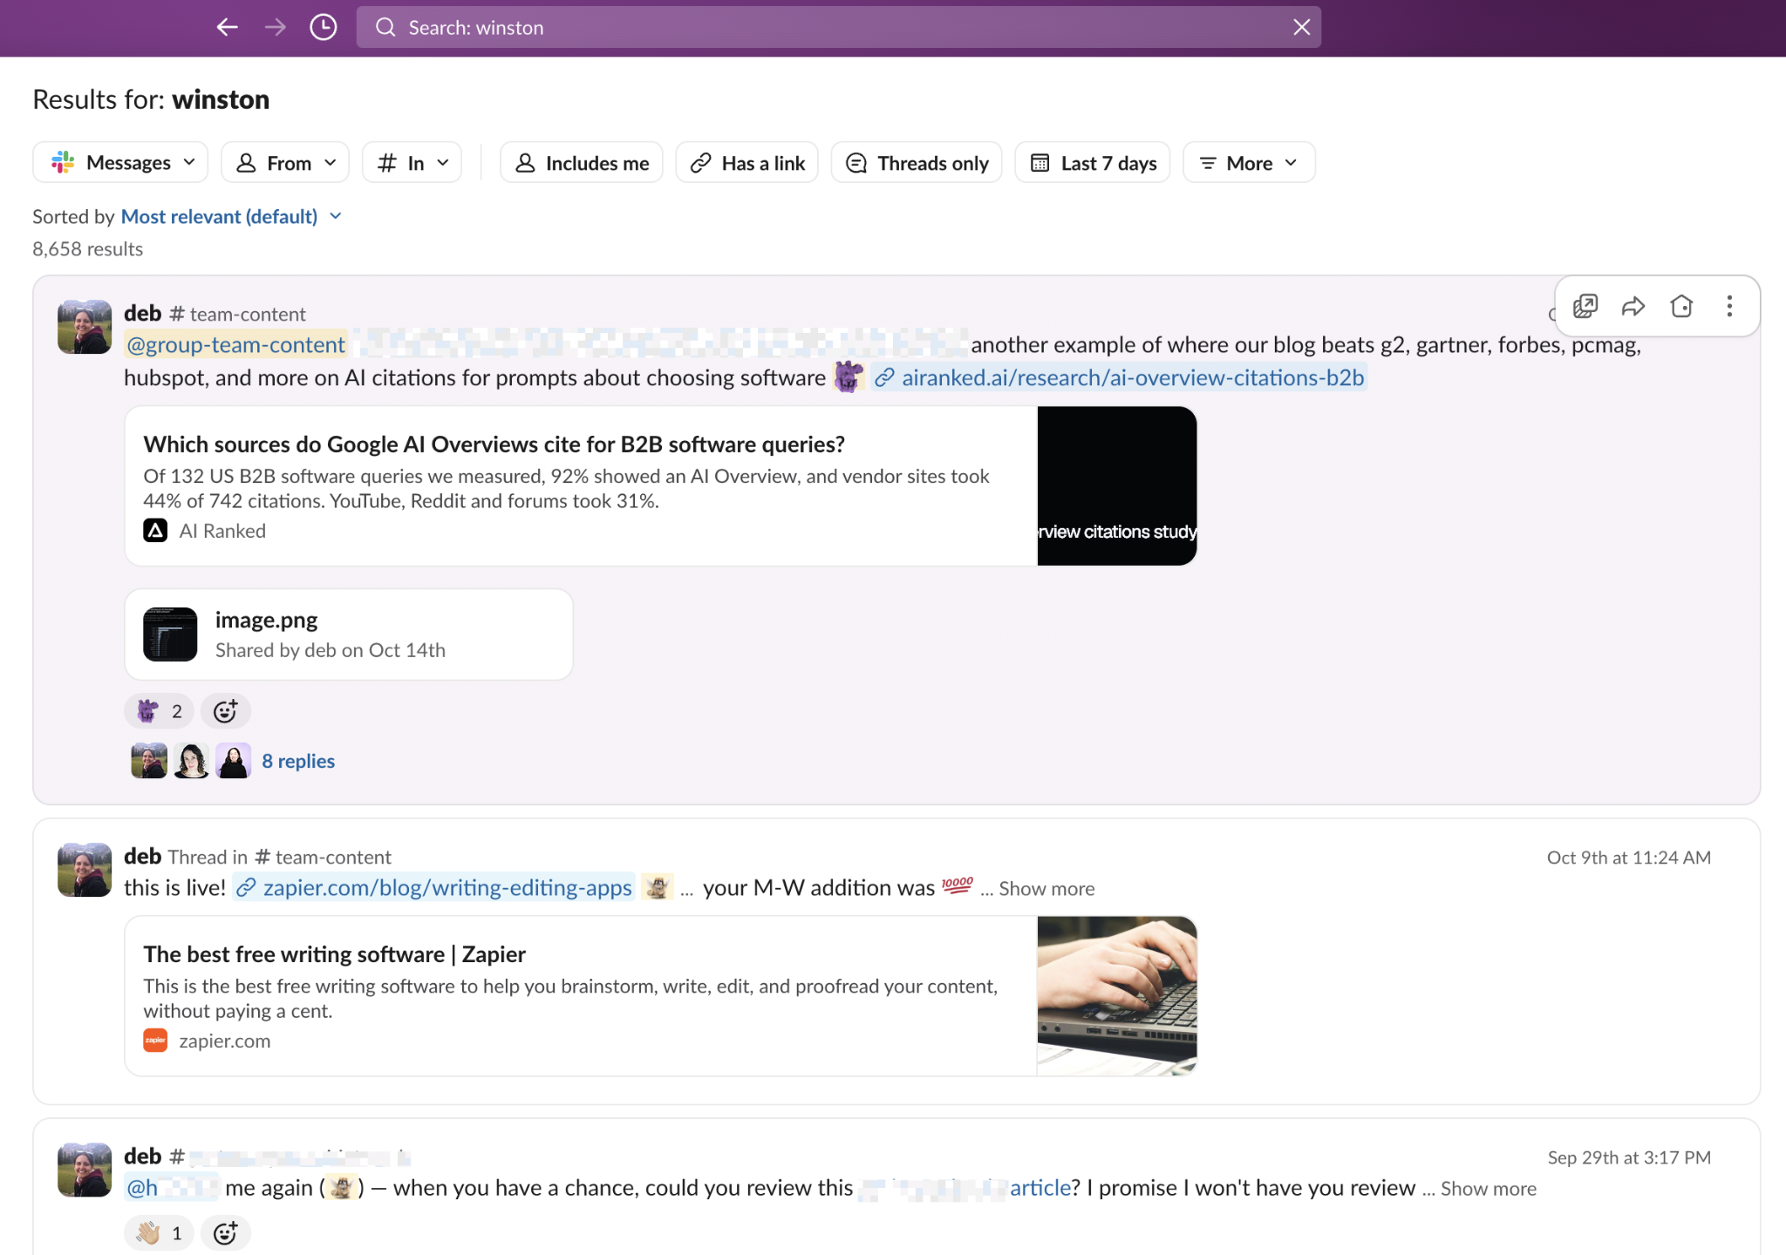Viewport: 1786px width, 1255px height.
Task: Change sort order from Most relevant
Action: tap(231, 216)
